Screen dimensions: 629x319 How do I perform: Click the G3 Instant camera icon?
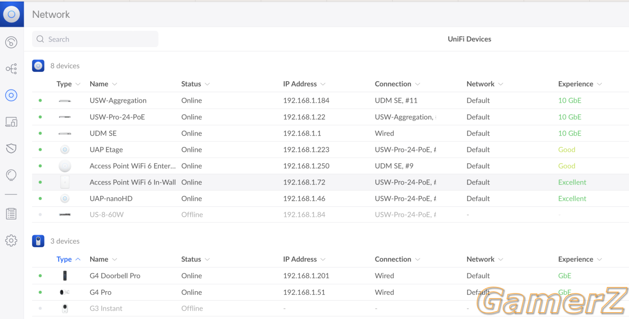pyautogui.click(x=65, y=309)
